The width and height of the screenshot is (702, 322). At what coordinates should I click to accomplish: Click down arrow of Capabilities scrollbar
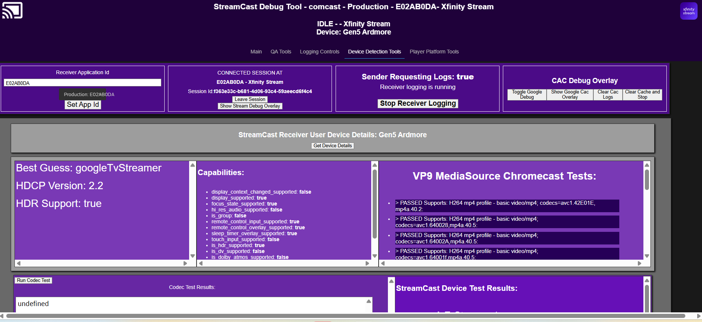pyautogui.click(x=375, y=256)
